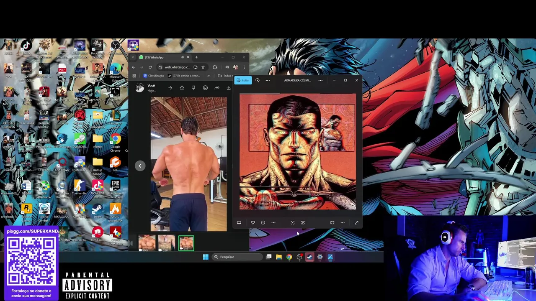
Task: Open the 'Todos' bookmarks folder
Action: pyautogui.click(x=226, y=76)
